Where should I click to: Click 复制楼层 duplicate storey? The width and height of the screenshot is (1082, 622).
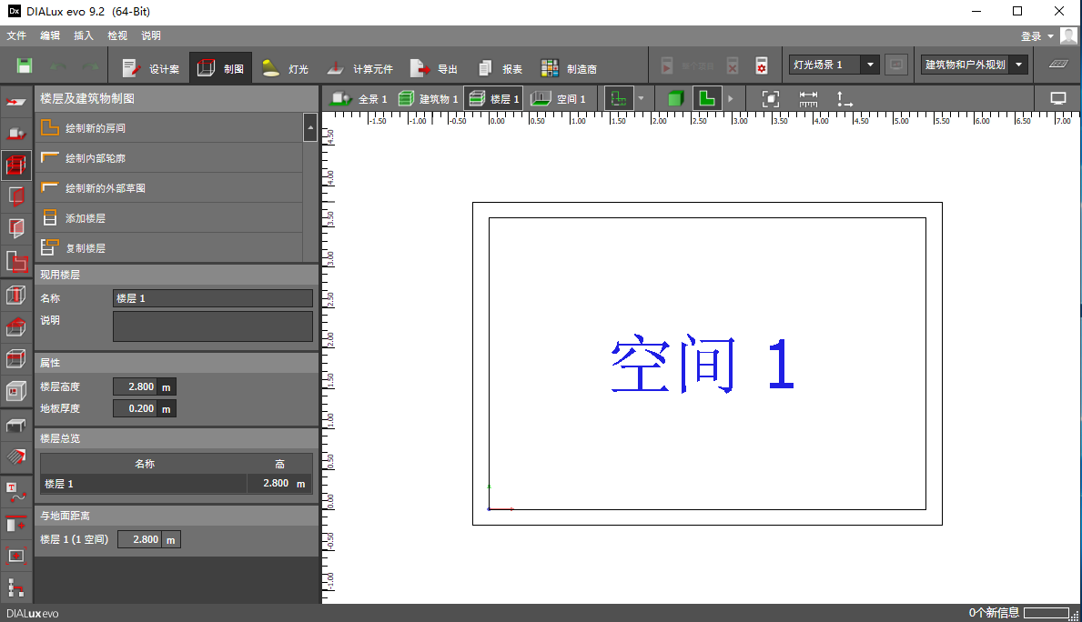click(x=169, y=247)
